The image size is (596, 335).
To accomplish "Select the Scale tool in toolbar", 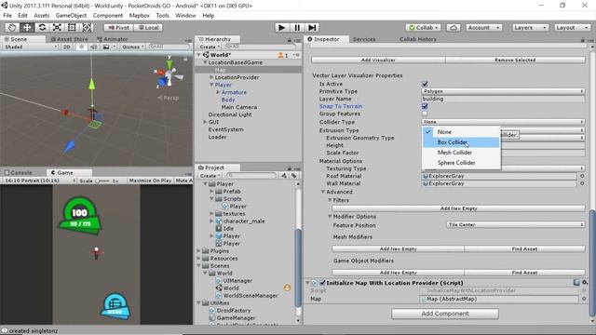I will 57,27.
